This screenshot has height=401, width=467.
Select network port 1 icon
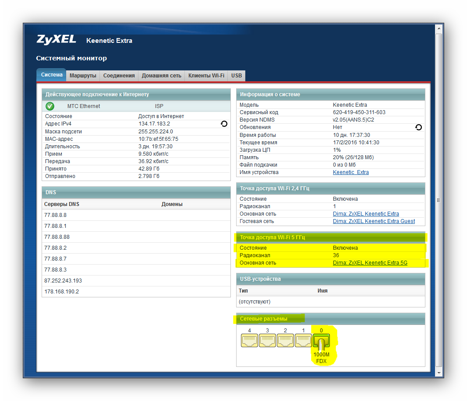303,340
